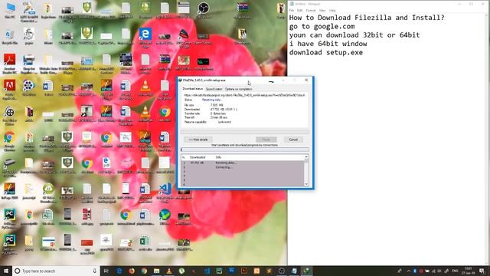Select the black command prompt desktop icon

[x=203, y=64]
